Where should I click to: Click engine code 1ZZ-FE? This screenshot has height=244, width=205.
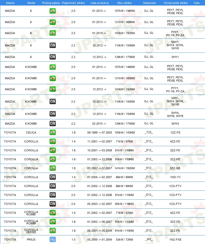(175, 132)
